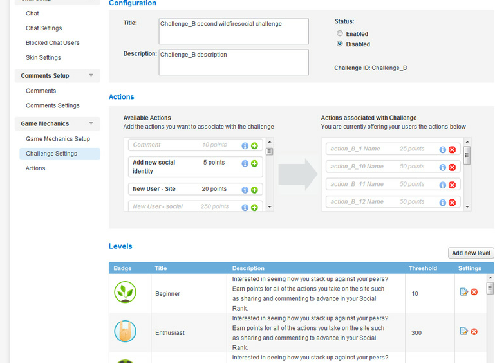The image size is (495, 364).
Task: Edit the Enthusiast level
Action: [463, 331]
